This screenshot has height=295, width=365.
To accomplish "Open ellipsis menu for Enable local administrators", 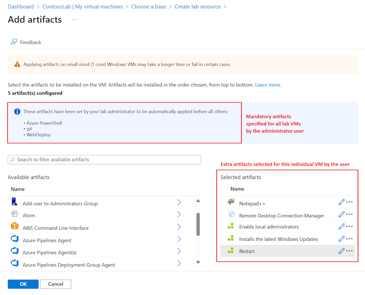I will 350,227.
